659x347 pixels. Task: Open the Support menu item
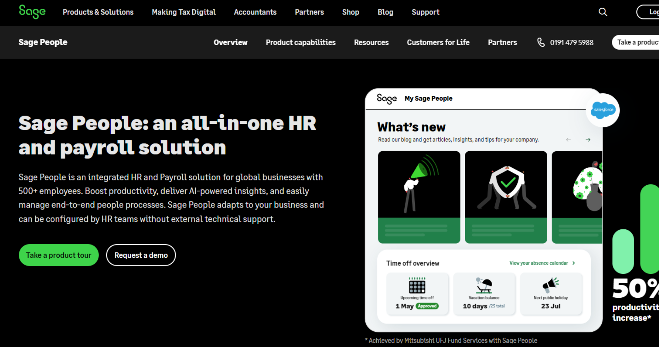tap(426, 12)
